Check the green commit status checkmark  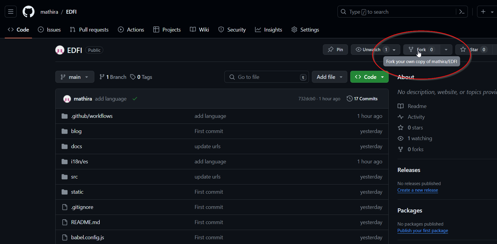[135, 99]
